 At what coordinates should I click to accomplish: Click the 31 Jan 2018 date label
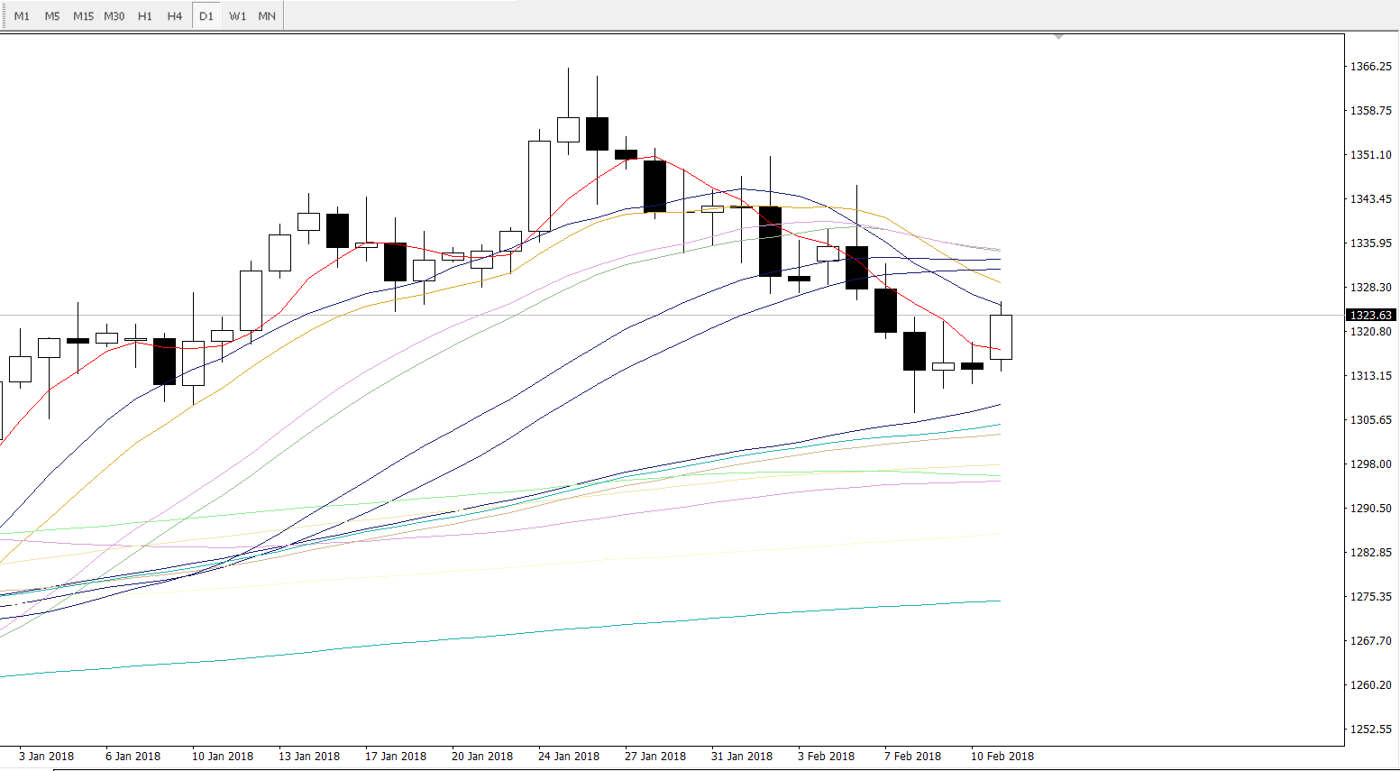click(x=741, y=757)
